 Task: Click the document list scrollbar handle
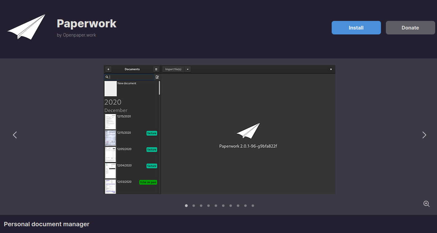(159, 88)
